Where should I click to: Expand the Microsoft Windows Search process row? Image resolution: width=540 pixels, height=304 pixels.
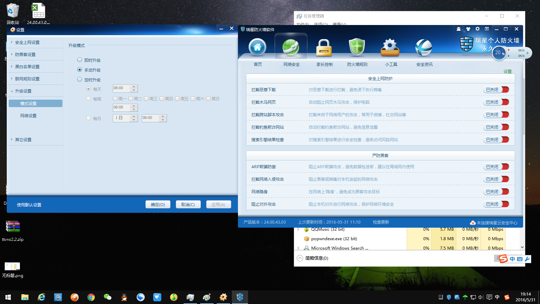(x=298, y=248)
